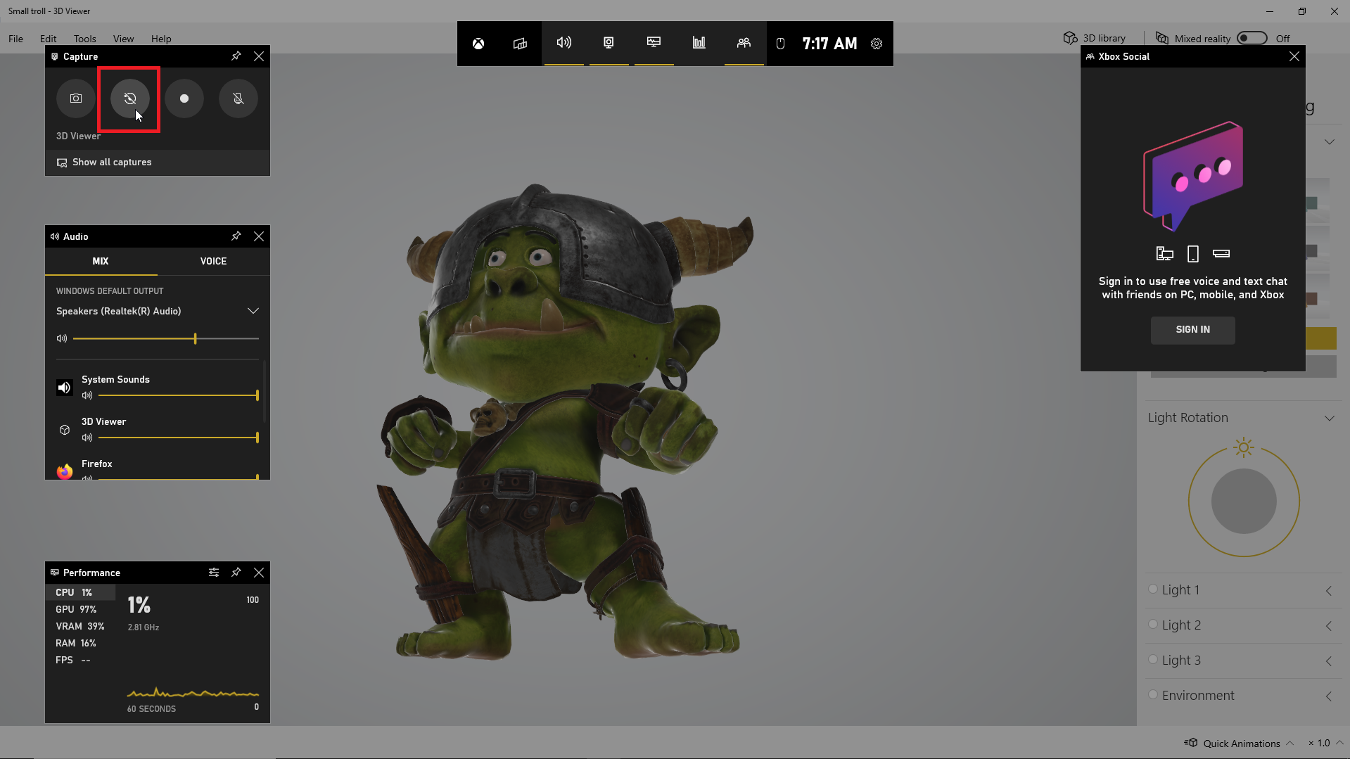Toggle Light 3 on or off

click(1153, 660)
